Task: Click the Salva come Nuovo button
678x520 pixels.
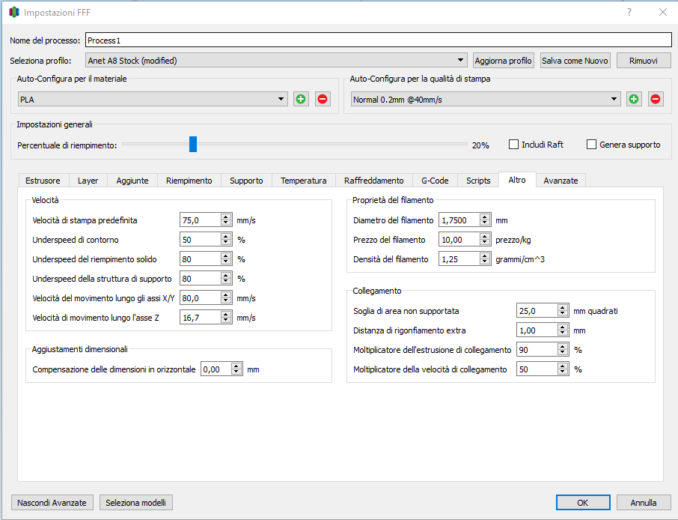Action: pyautogui.click(x=575, y=61)
